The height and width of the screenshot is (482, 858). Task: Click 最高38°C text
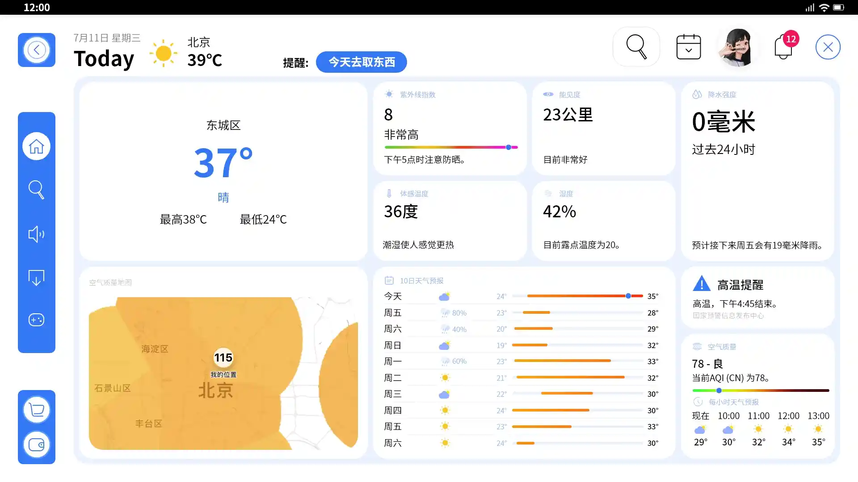coord(183,220)
